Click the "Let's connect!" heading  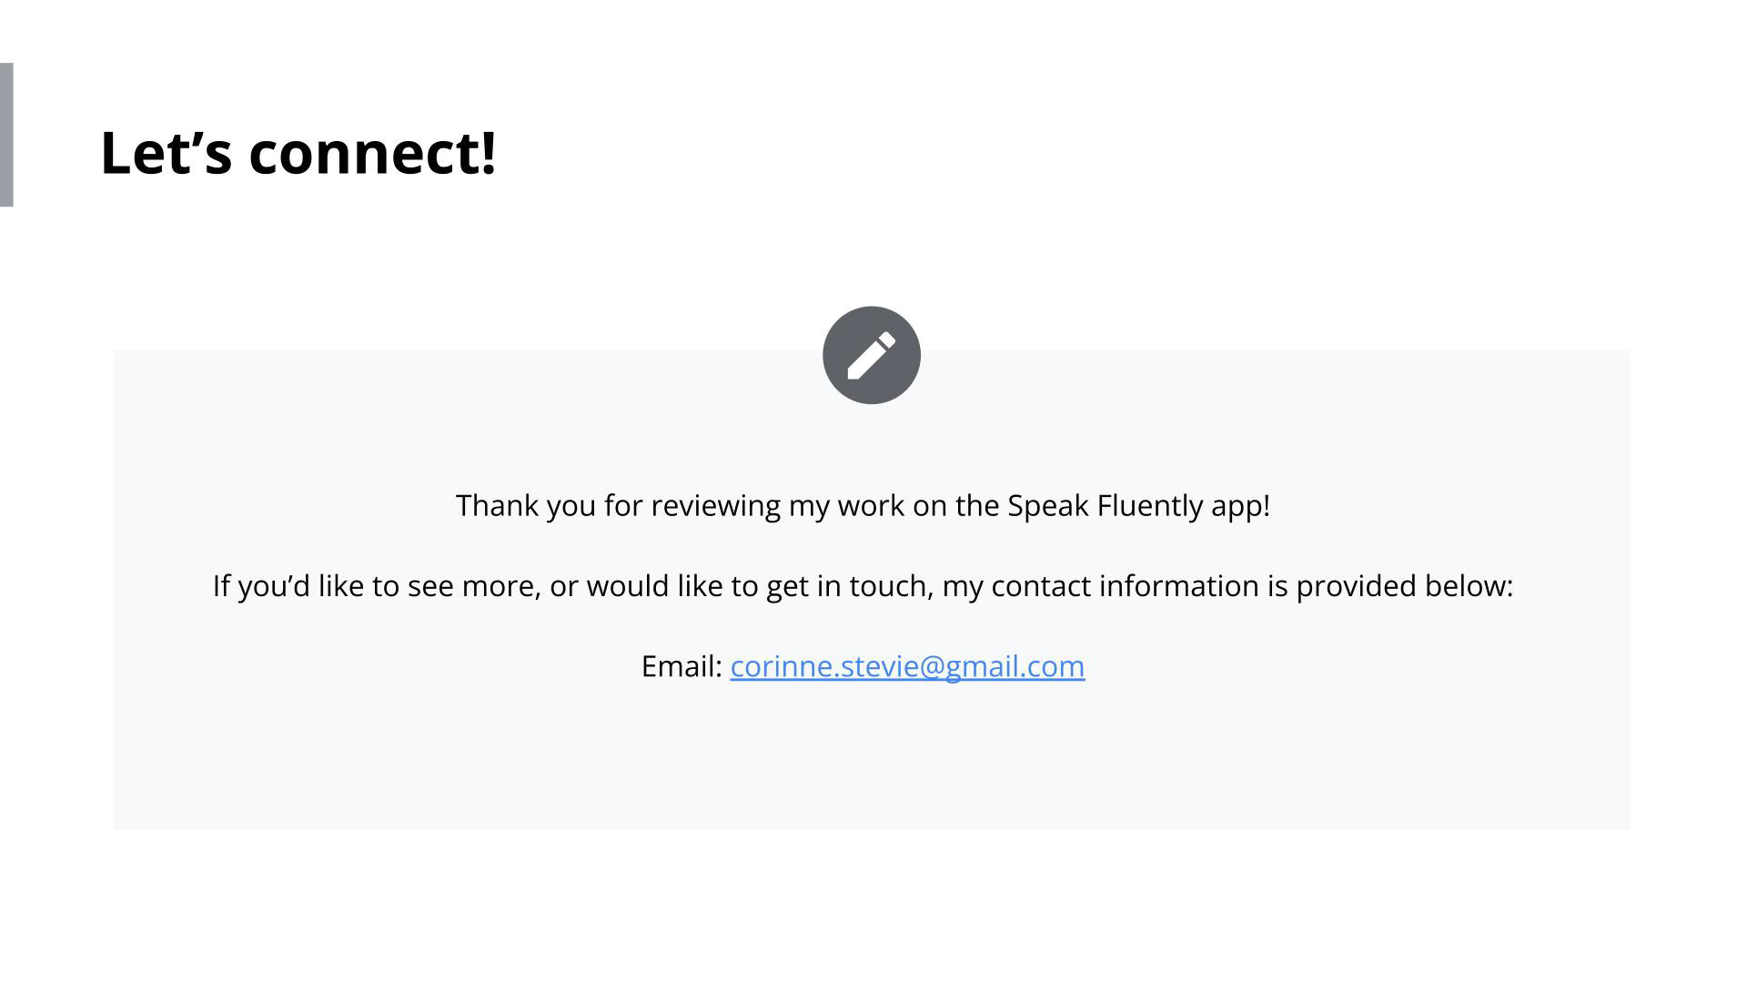(x=298, y=152)
